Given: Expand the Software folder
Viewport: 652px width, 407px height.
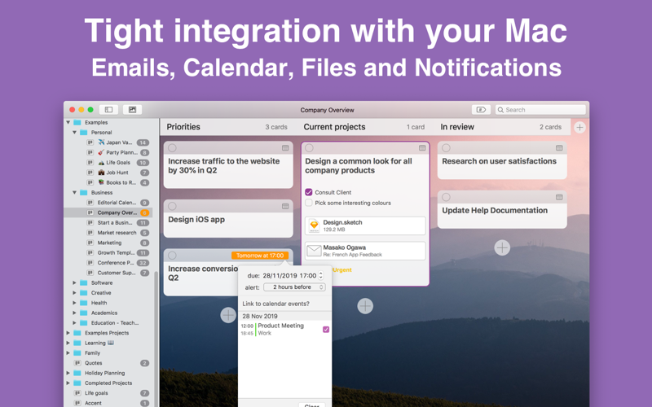Looking at the screenshot, I should pyautogui.click(x=74, y=282).
